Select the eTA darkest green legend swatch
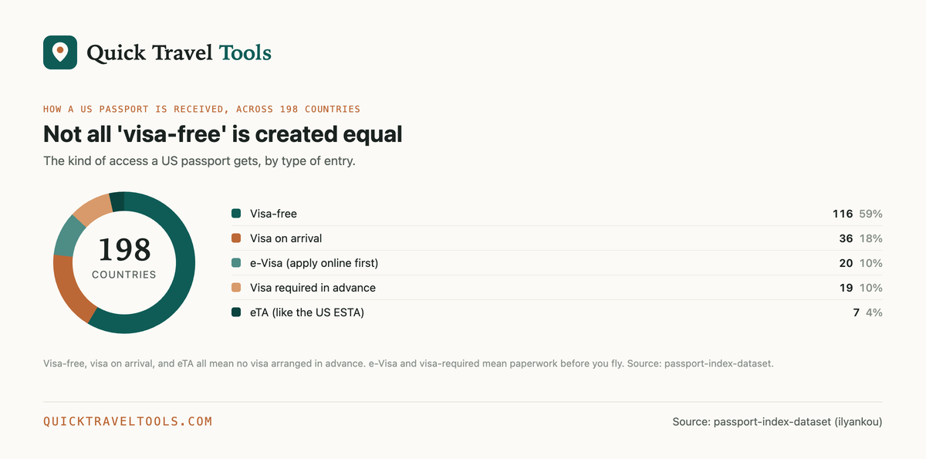Screen dimensions: 926x459 pyautogui.click(x=236, y=312)
